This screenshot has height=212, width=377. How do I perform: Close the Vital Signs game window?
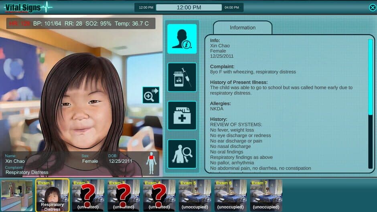point(373,8)
